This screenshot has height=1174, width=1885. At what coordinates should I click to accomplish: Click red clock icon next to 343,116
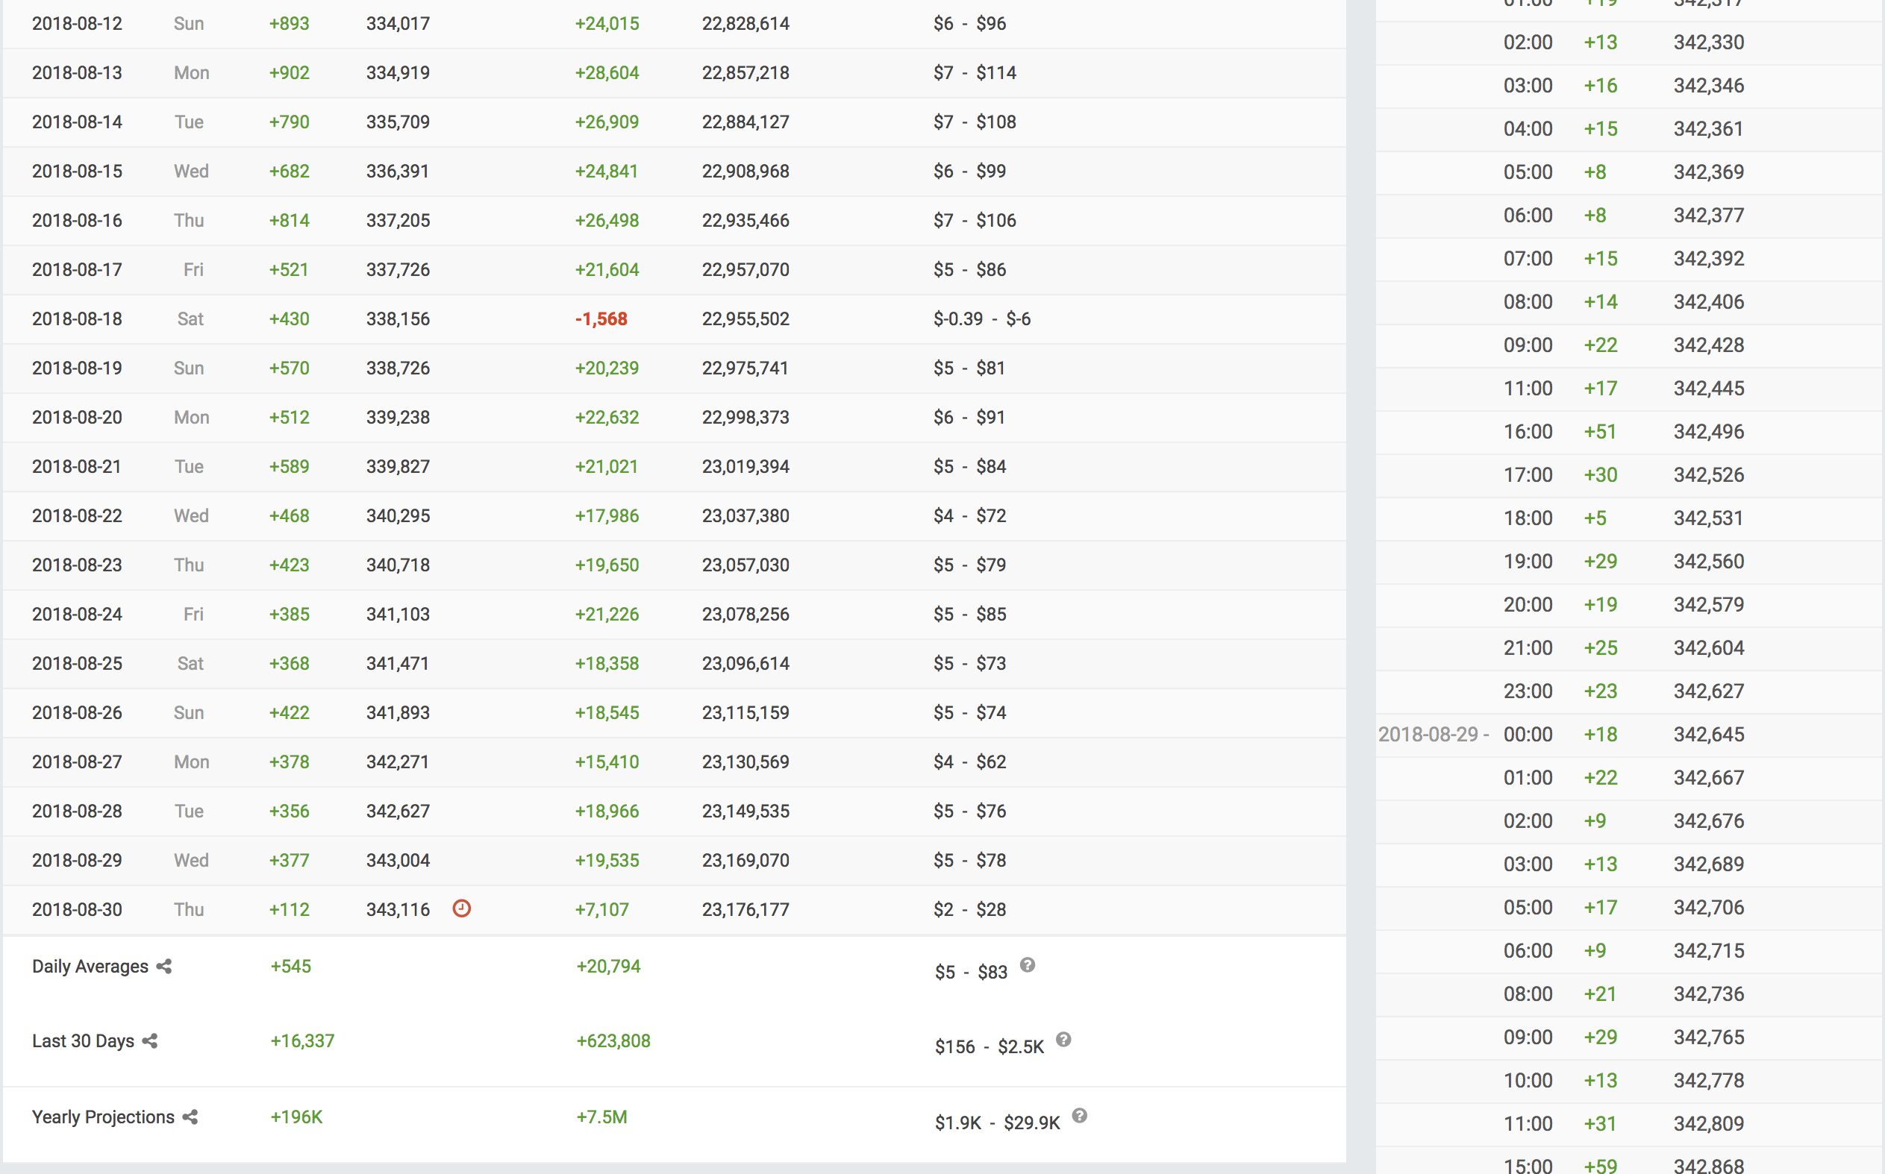[461, 908]
